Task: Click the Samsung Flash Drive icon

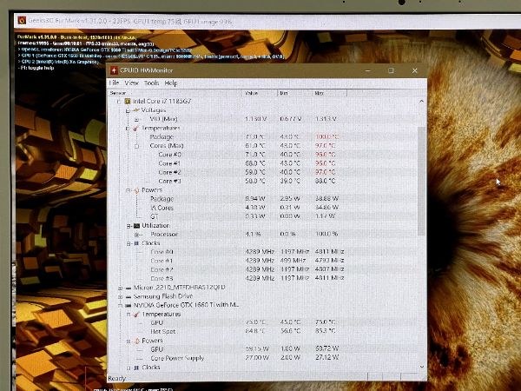Action: [129, 296]
